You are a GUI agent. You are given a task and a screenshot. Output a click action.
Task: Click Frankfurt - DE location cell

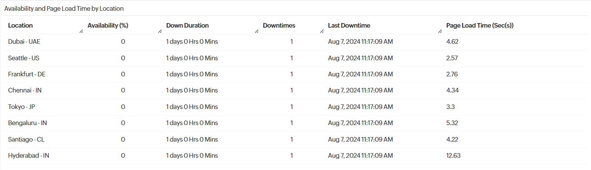pos(27,74)
